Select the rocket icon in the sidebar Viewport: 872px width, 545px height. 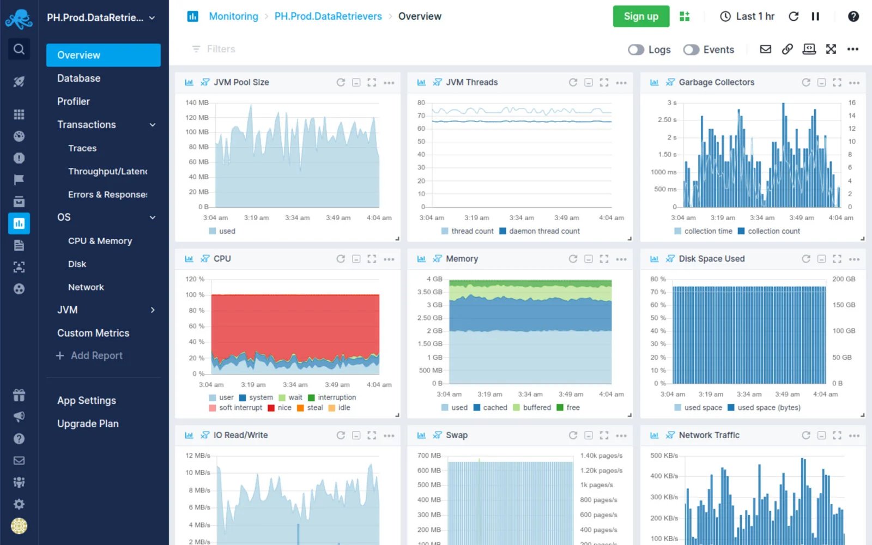click(x=19, y=81)
